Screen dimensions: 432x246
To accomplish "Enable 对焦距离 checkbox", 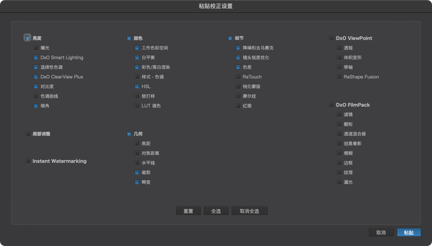I will point(137,153).
